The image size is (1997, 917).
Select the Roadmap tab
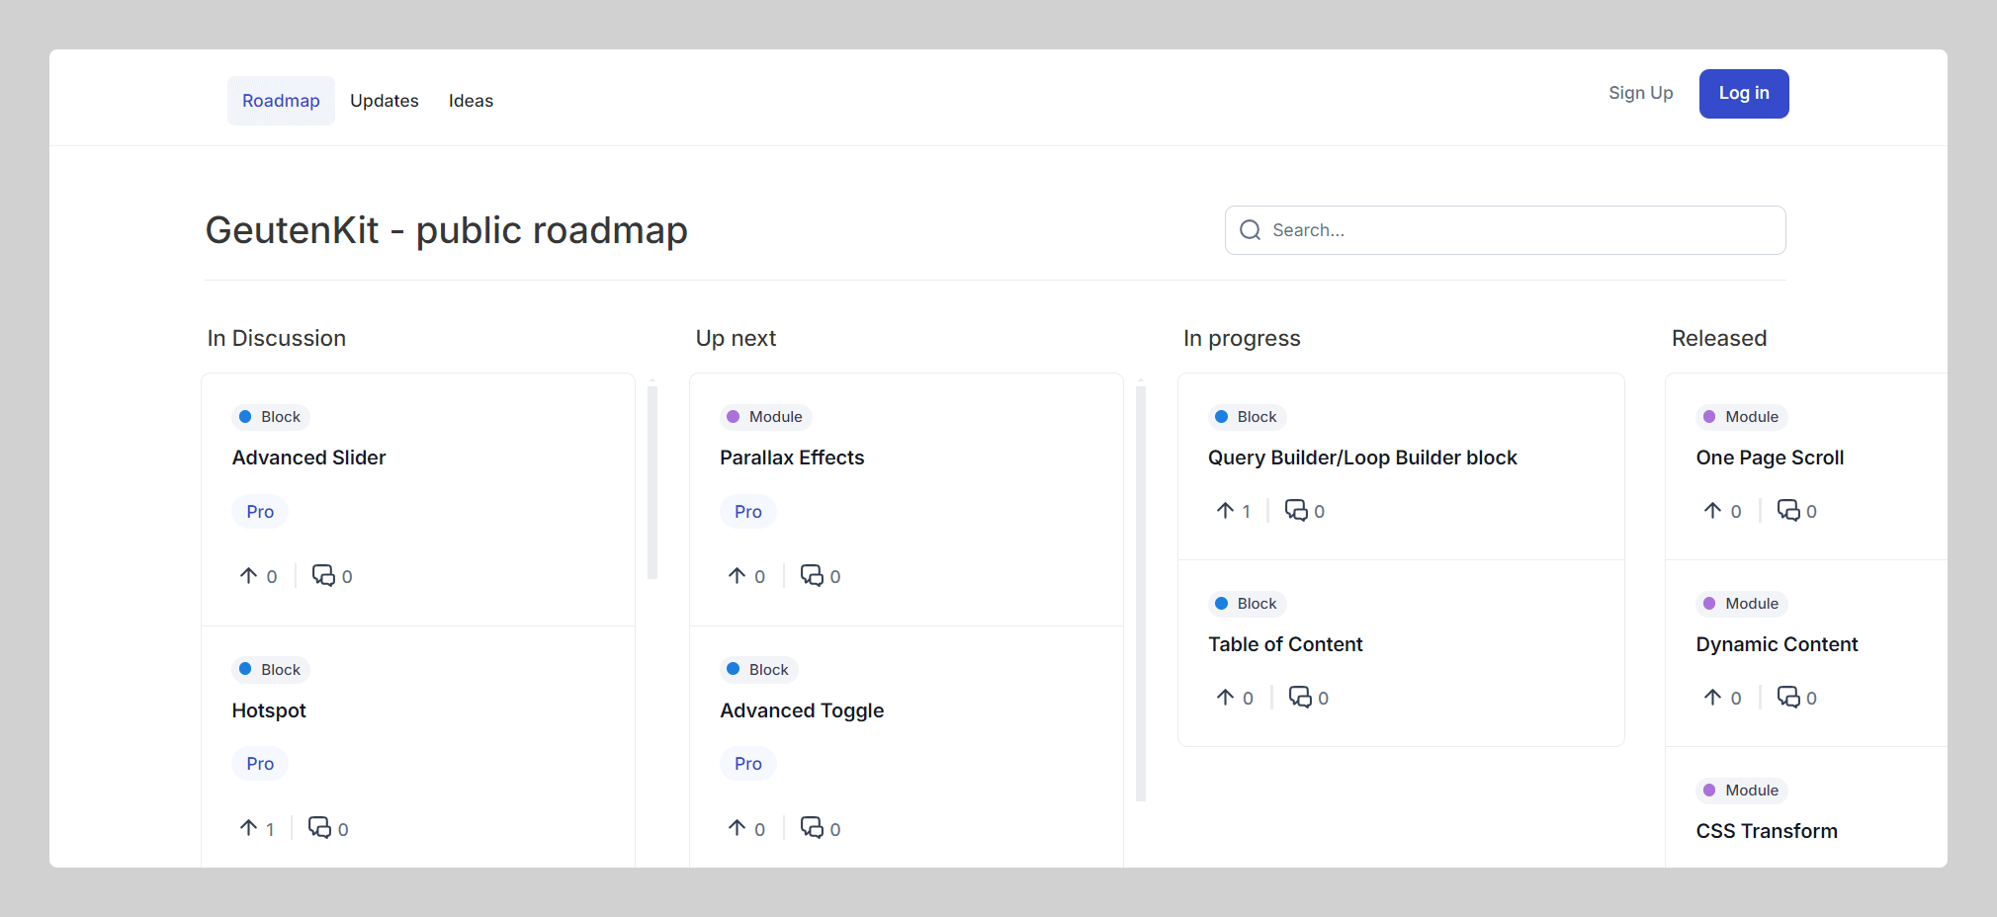(x=281, y=101)
